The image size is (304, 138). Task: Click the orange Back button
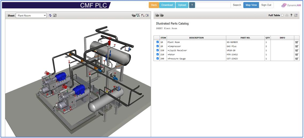[x=154, y=5]
